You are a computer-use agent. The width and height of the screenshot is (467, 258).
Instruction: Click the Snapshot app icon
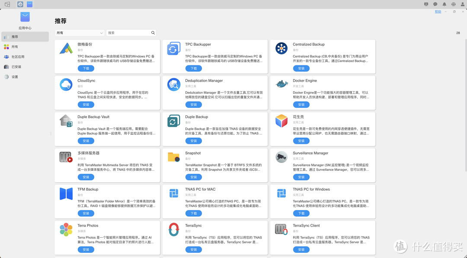pos(174,157)
